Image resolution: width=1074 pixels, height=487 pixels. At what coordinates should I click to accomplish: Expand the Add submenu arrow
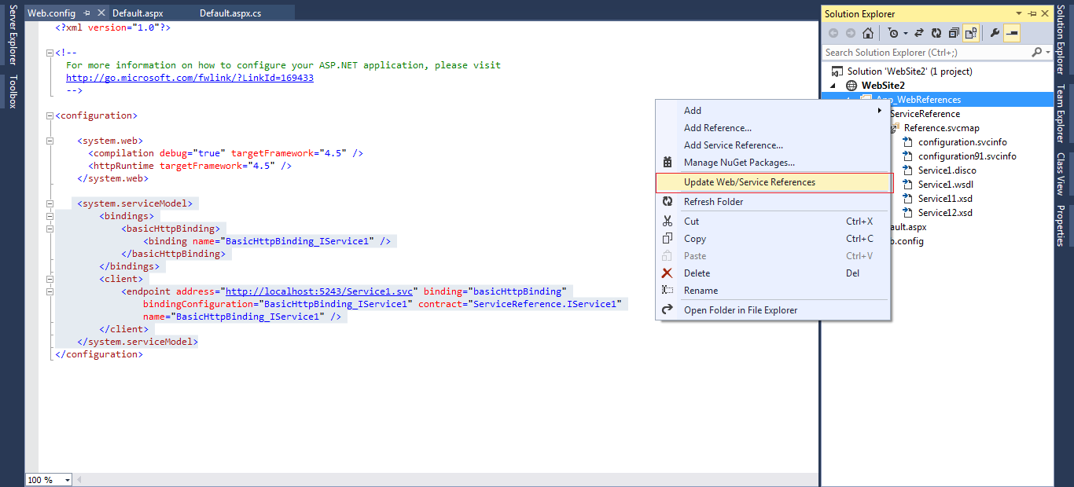[x=880, y=110]
